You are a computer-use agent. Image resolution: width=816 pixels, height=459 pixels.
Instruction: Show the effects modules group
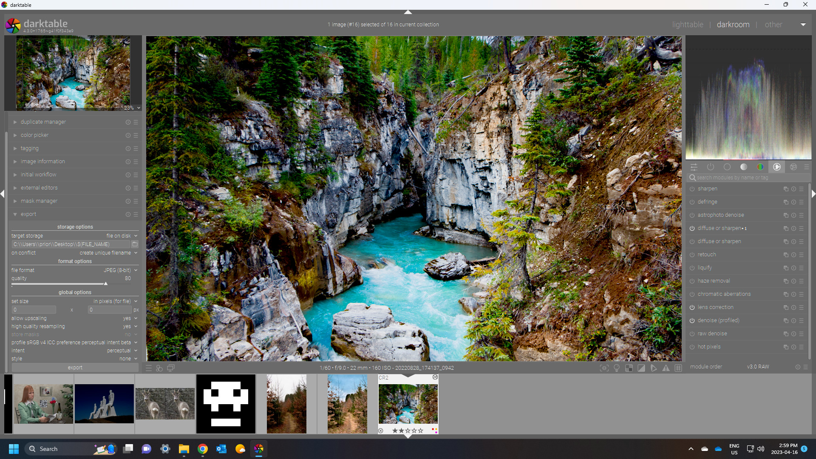pyautogui.click(x=793, y=167)
